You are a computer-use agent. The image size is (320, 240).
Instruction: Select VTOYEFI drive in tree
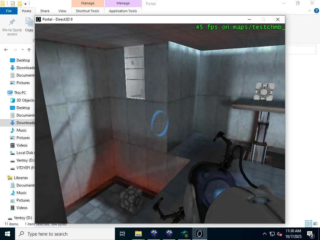(x=22, y=168)
